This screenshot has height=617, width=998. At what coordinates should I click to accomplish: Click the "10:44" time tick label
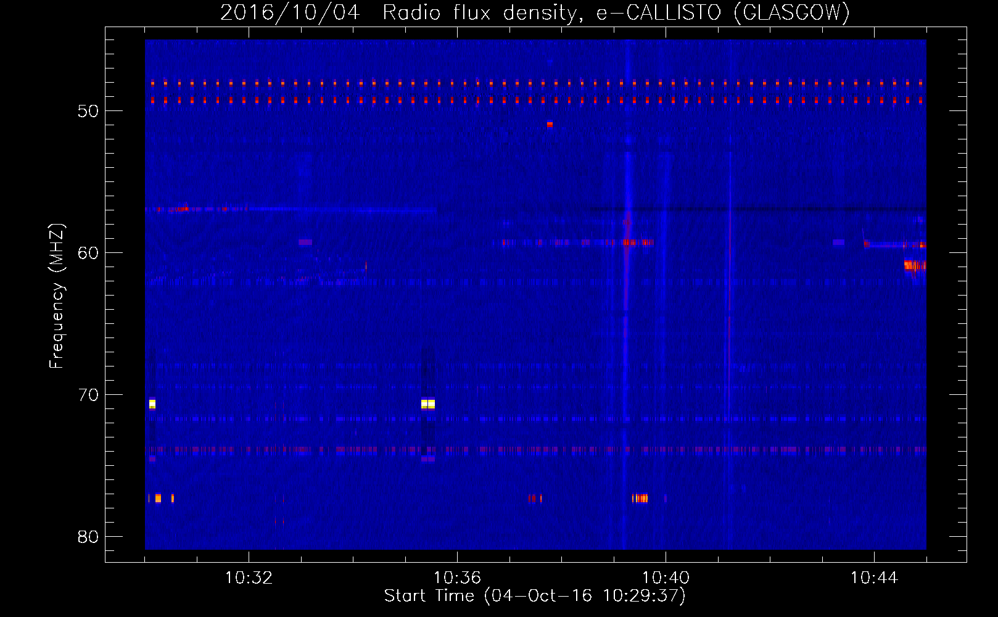(x=874, y=578)
